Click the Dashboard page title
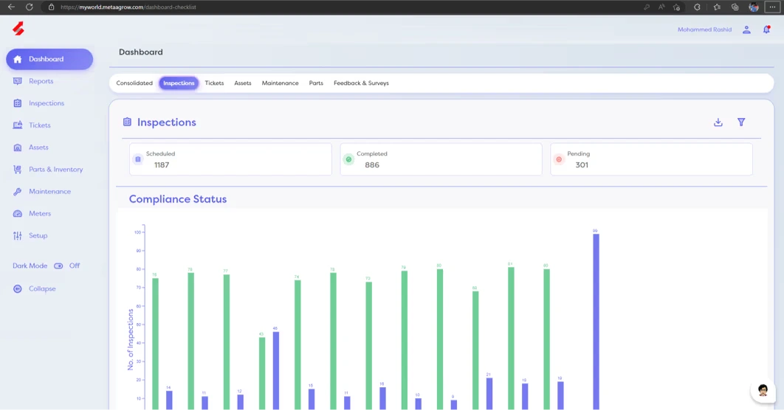Viewport: 784px width, 410px height. [140, 52]
